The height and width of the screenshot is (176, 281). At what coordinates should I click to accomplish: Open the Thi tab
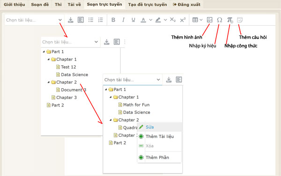58,5
